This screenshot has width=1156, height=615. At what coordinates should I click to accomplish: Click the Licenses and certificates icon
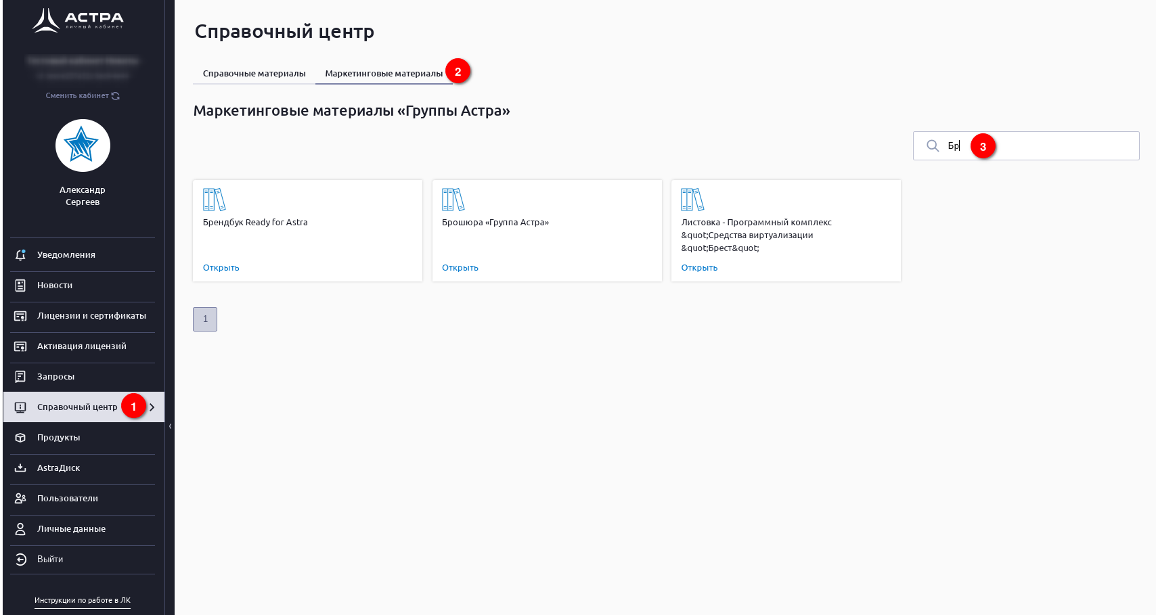pos(20,316)
